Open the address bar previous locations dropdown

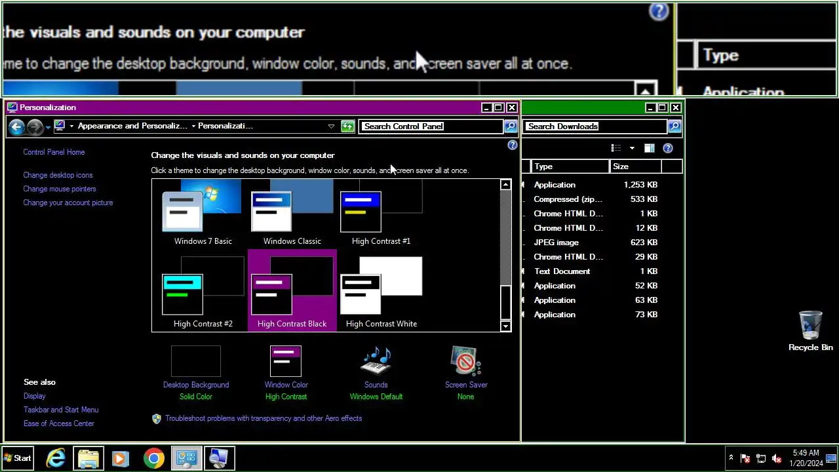(x=331, y=126)
